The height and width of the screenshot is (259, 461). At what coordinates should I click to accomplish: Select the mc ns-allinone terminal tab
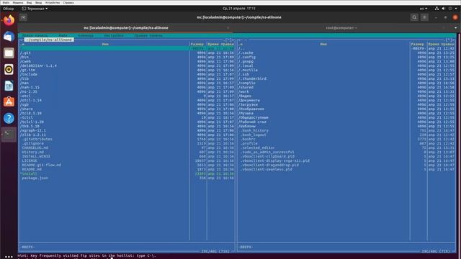126,28
